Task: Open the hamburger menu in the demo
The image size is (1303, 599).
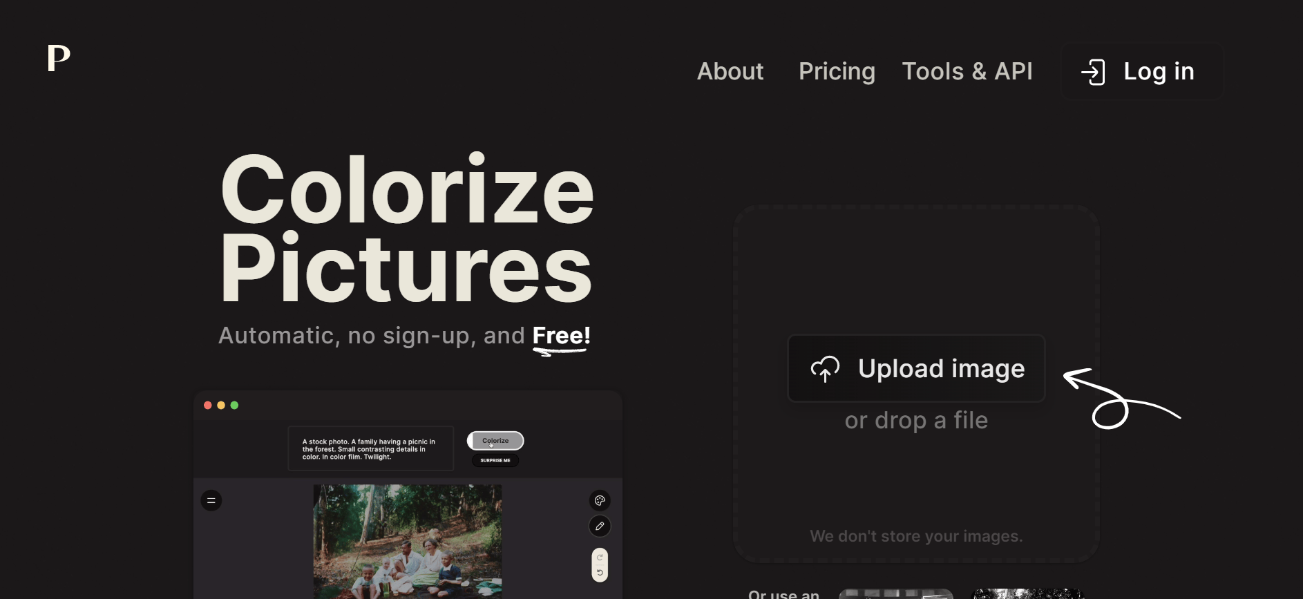Action: coord(211,500)
